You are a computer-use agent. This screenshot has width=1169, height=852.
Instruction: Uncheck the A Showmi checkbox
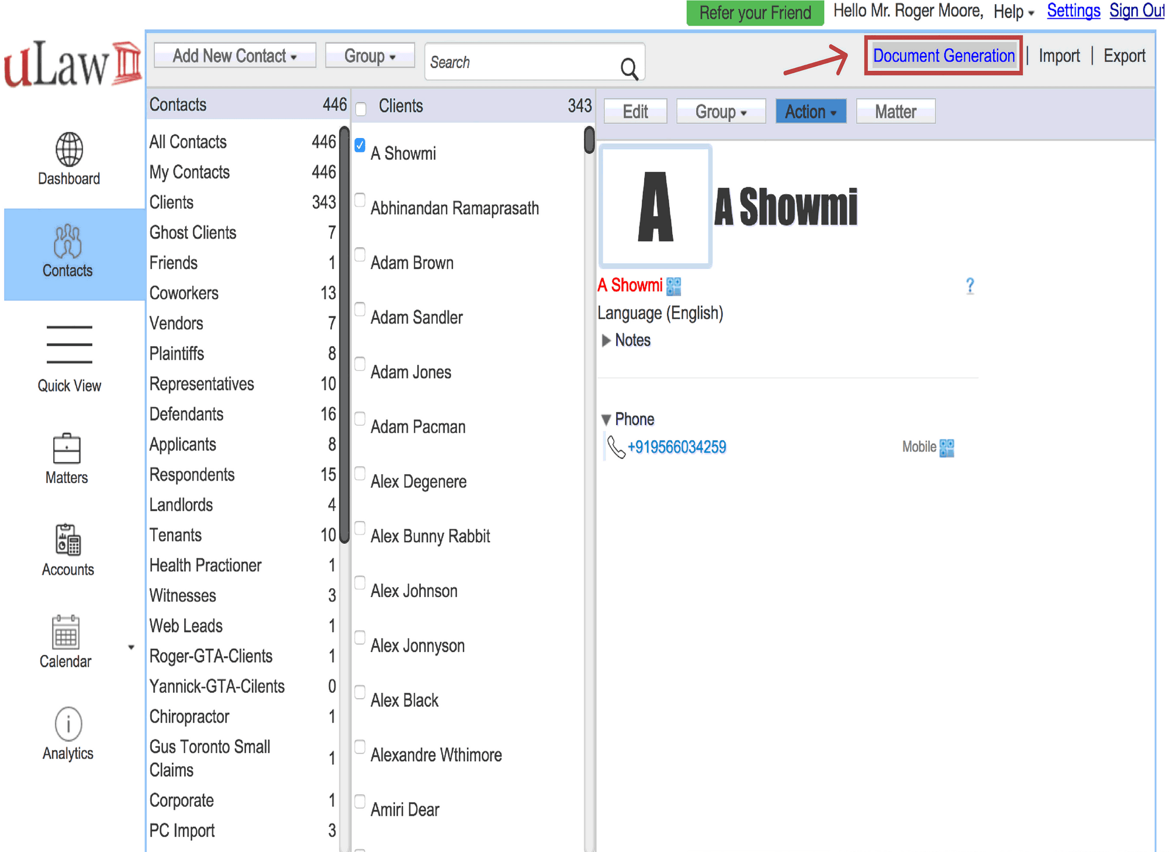point(360,145)
